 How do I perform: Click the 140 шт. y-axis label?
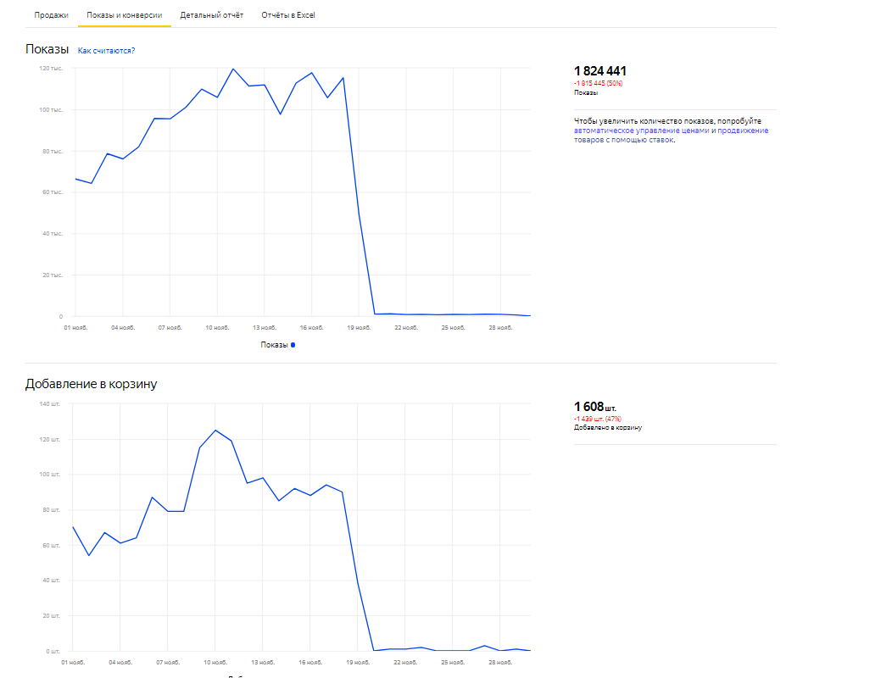51,403
